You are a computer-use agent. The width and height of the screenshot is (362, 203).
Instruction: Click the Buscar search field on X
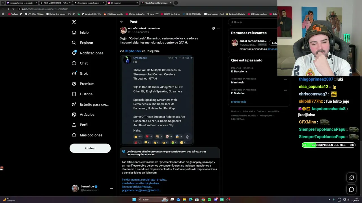click(x=253, y=22)
